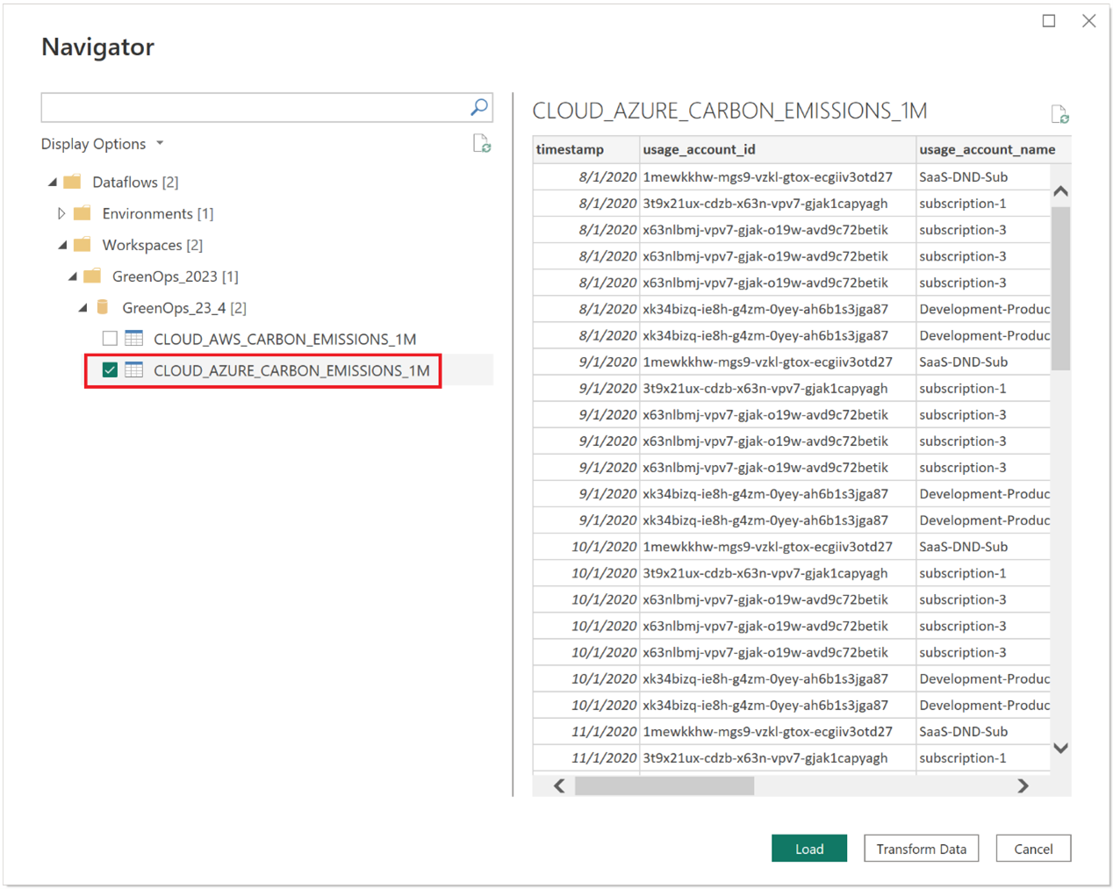Image resolution: width=1113 pixels, height=889 pixels.
Task: Collapse the GreenOps_2023 workspace
Action: click(73, 276)
